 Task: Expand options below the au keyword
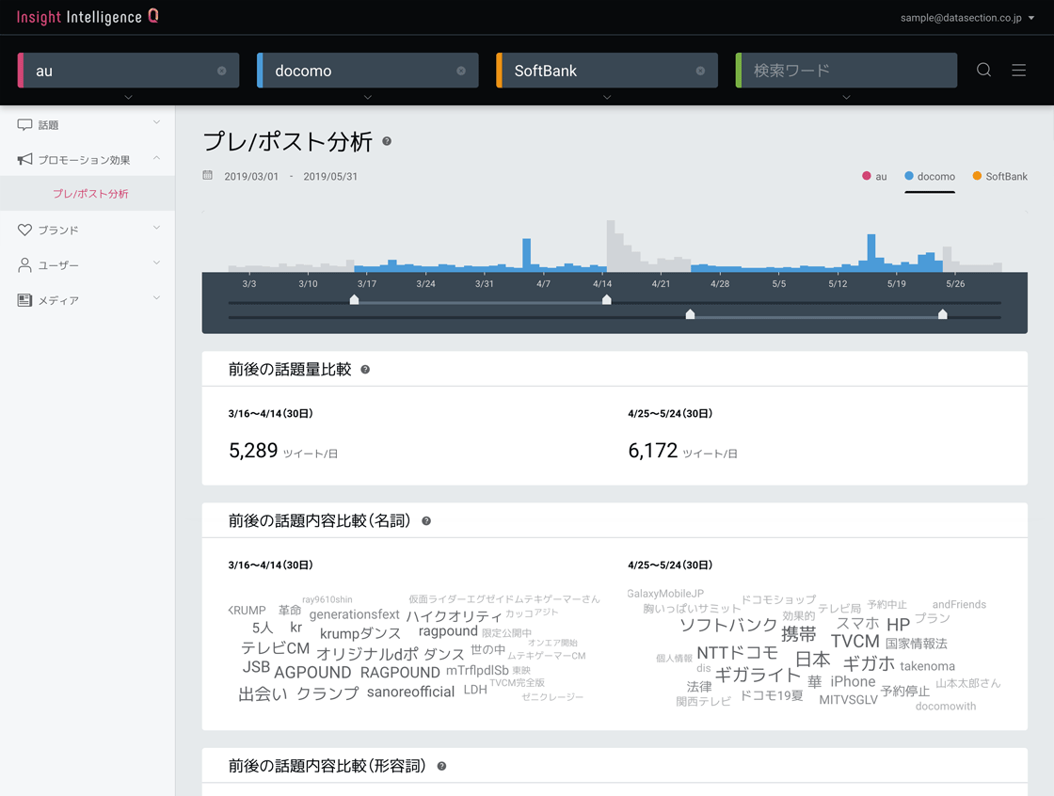(x=128, y=98)
